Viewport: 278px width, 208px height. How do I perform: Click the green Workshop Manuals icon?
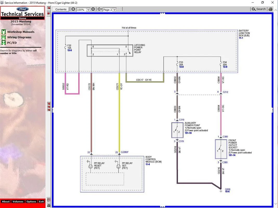pyautogui.click(x=4, y=32)
